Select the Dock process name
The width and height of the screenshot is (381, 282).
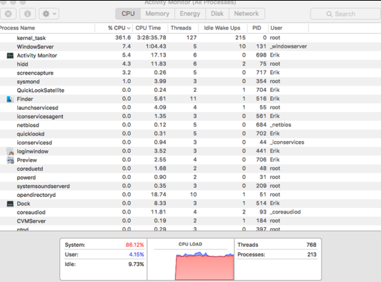(24, 203)
